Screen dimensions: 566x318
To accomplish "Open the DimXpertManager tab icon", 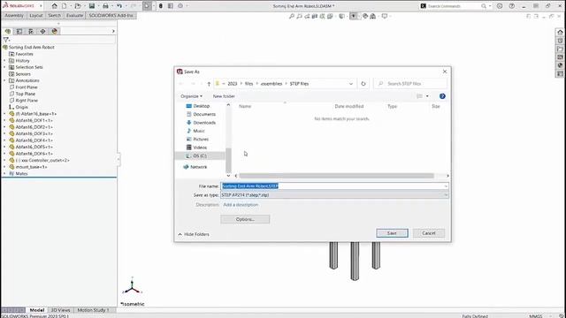I will coord(42,32).
